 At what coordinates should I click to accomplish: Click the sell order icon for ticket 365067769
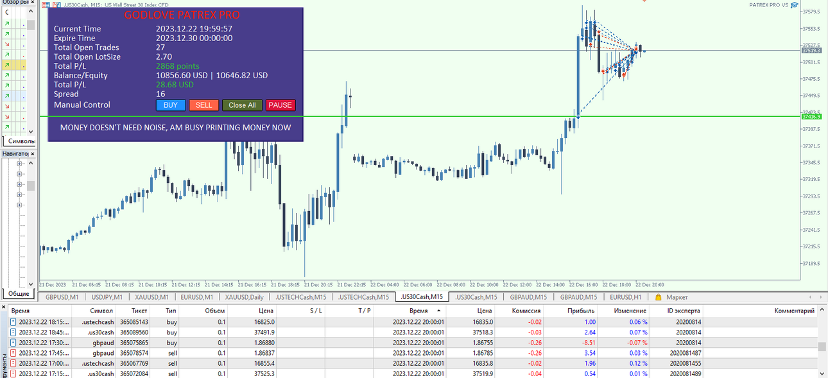(x=13, y=363)
